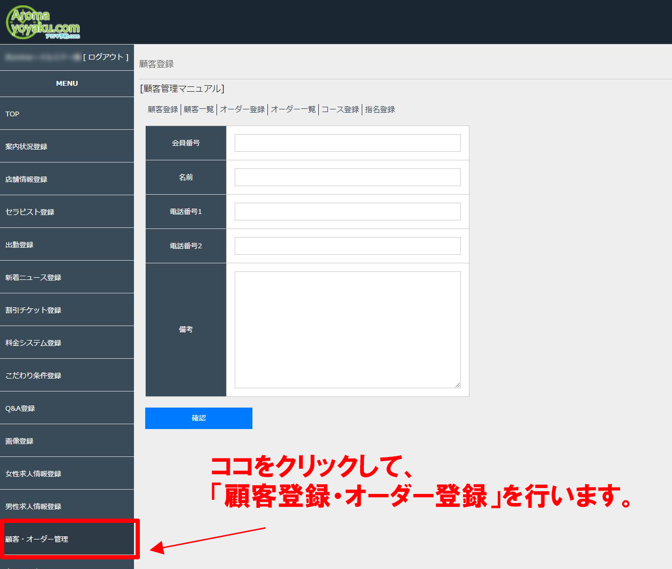
Task: Open 出勤登録 menu entry
Action: tap(19, 245)
